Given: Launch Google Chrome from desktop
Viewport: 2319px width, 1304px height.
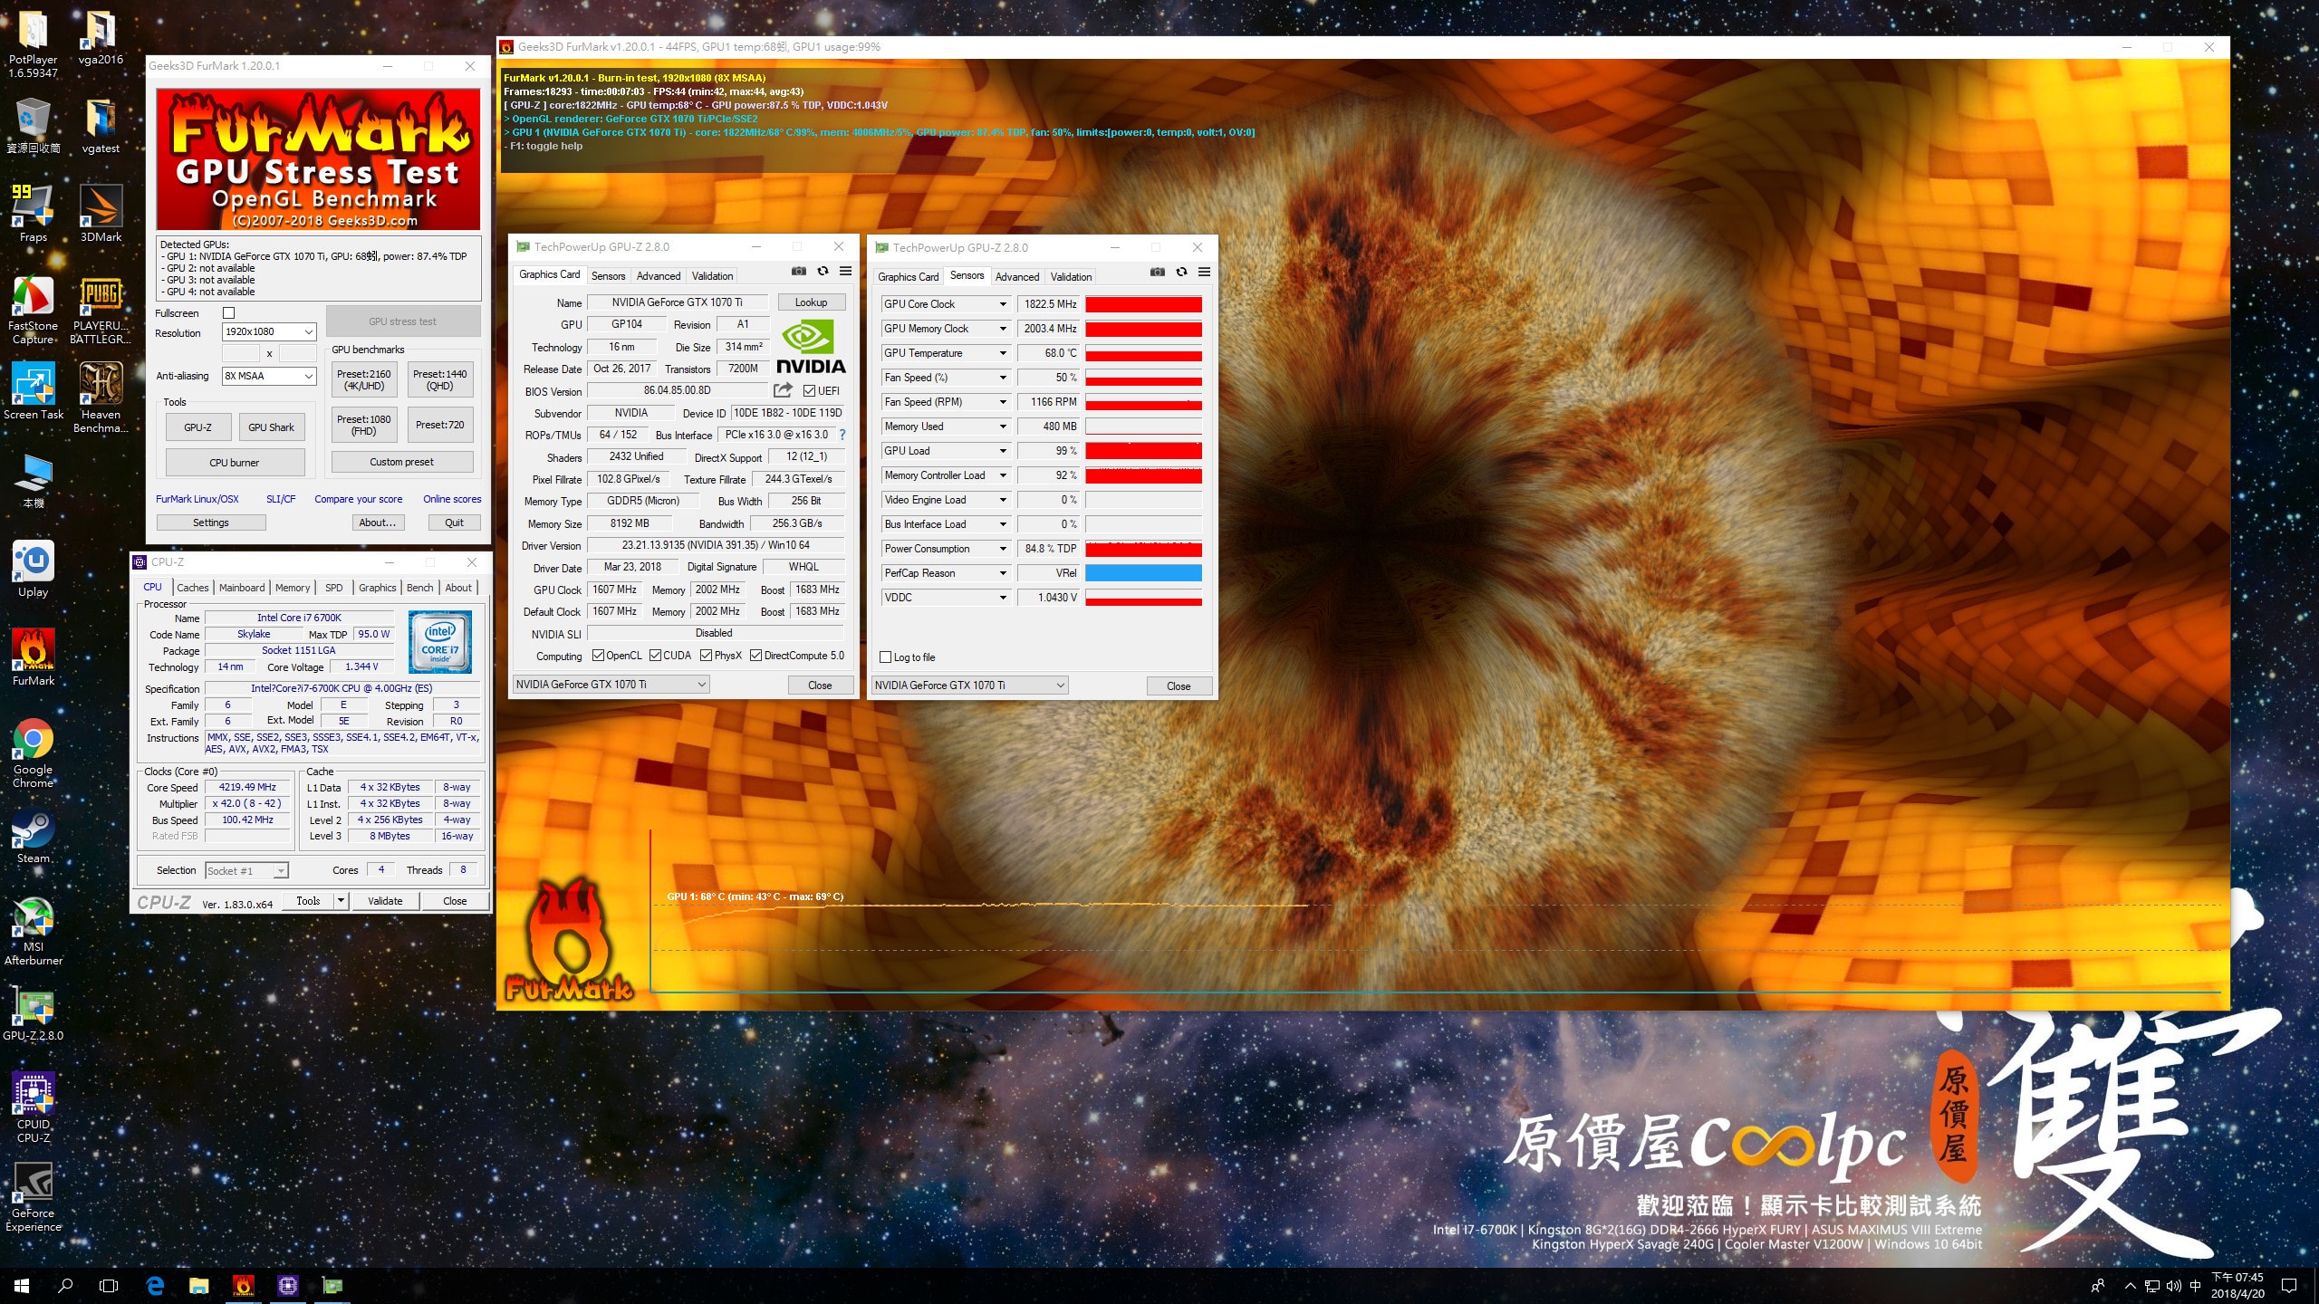Looking at the screenshot, I should point(34,753).
